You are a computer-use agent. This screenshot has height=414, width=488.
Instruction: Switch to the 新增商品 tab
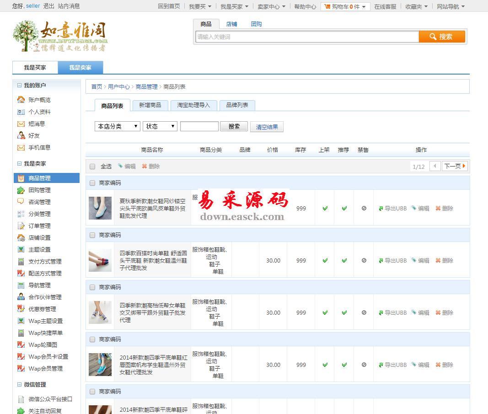coord(150,105)
